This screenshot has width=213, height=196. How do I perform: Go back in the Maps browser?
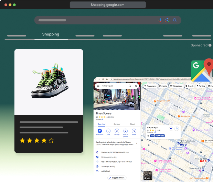point(96,79)
